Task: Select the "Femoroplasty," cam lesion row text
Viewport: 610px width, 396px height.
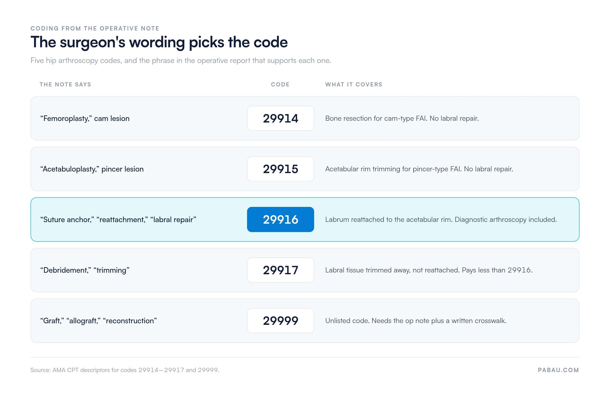Action: click(x=85, y=118)
